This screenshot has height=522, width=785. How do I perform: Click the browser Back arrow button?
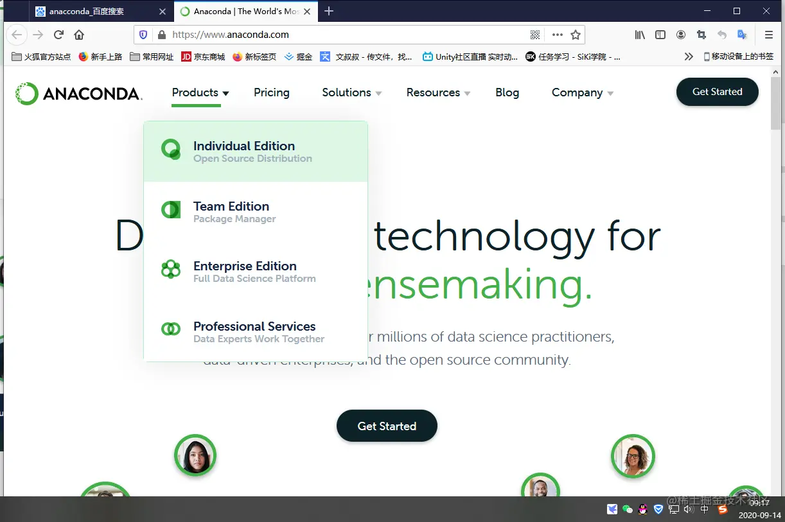(x=17, y=35)
